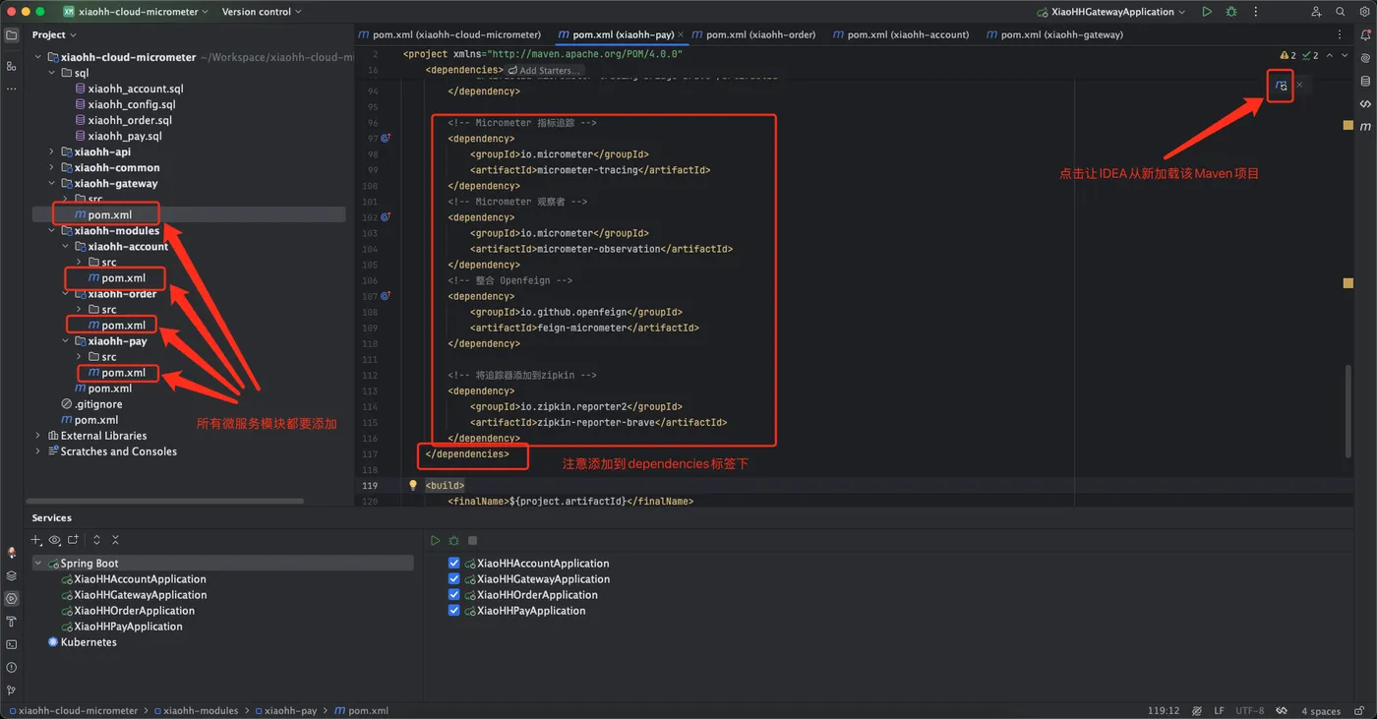Open Search Everywhere magnifier icon
The height and width of the screenshot is (719, 1377).
click(x=1341, y=12)
